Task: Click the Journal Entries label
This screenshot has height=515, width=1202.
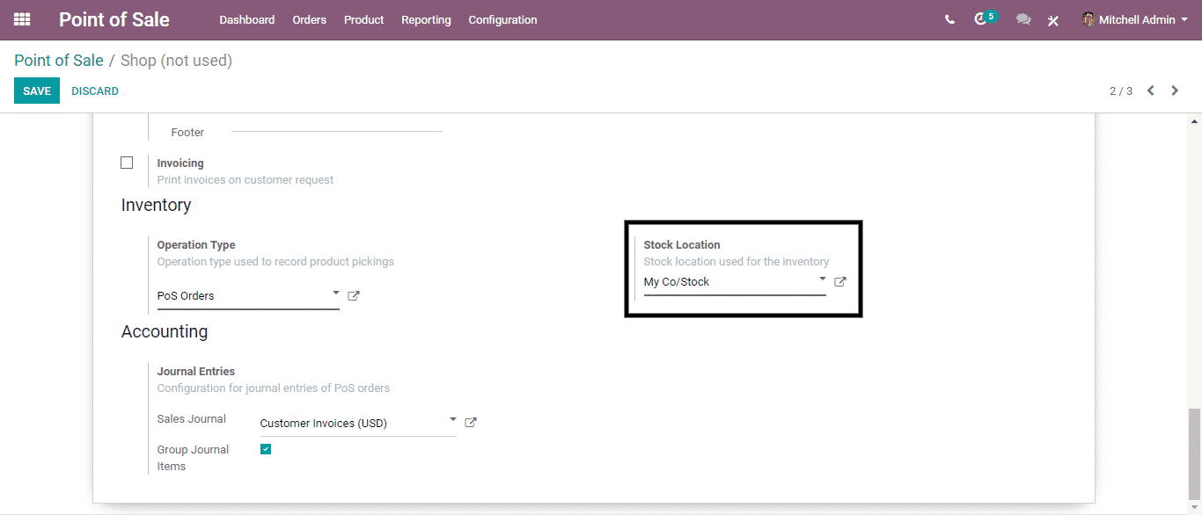Action: (196, 372)
